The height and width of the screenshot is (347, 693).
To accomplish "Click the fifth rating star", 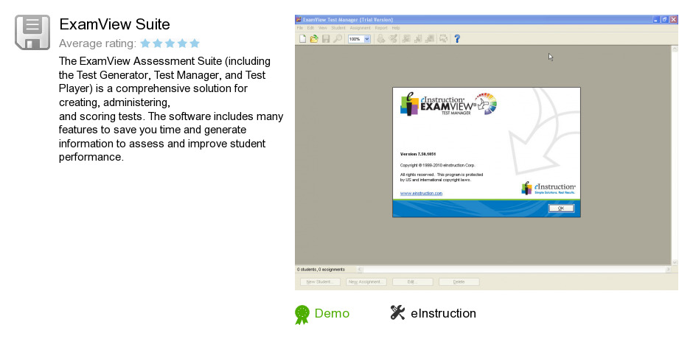I will [195, 43].
